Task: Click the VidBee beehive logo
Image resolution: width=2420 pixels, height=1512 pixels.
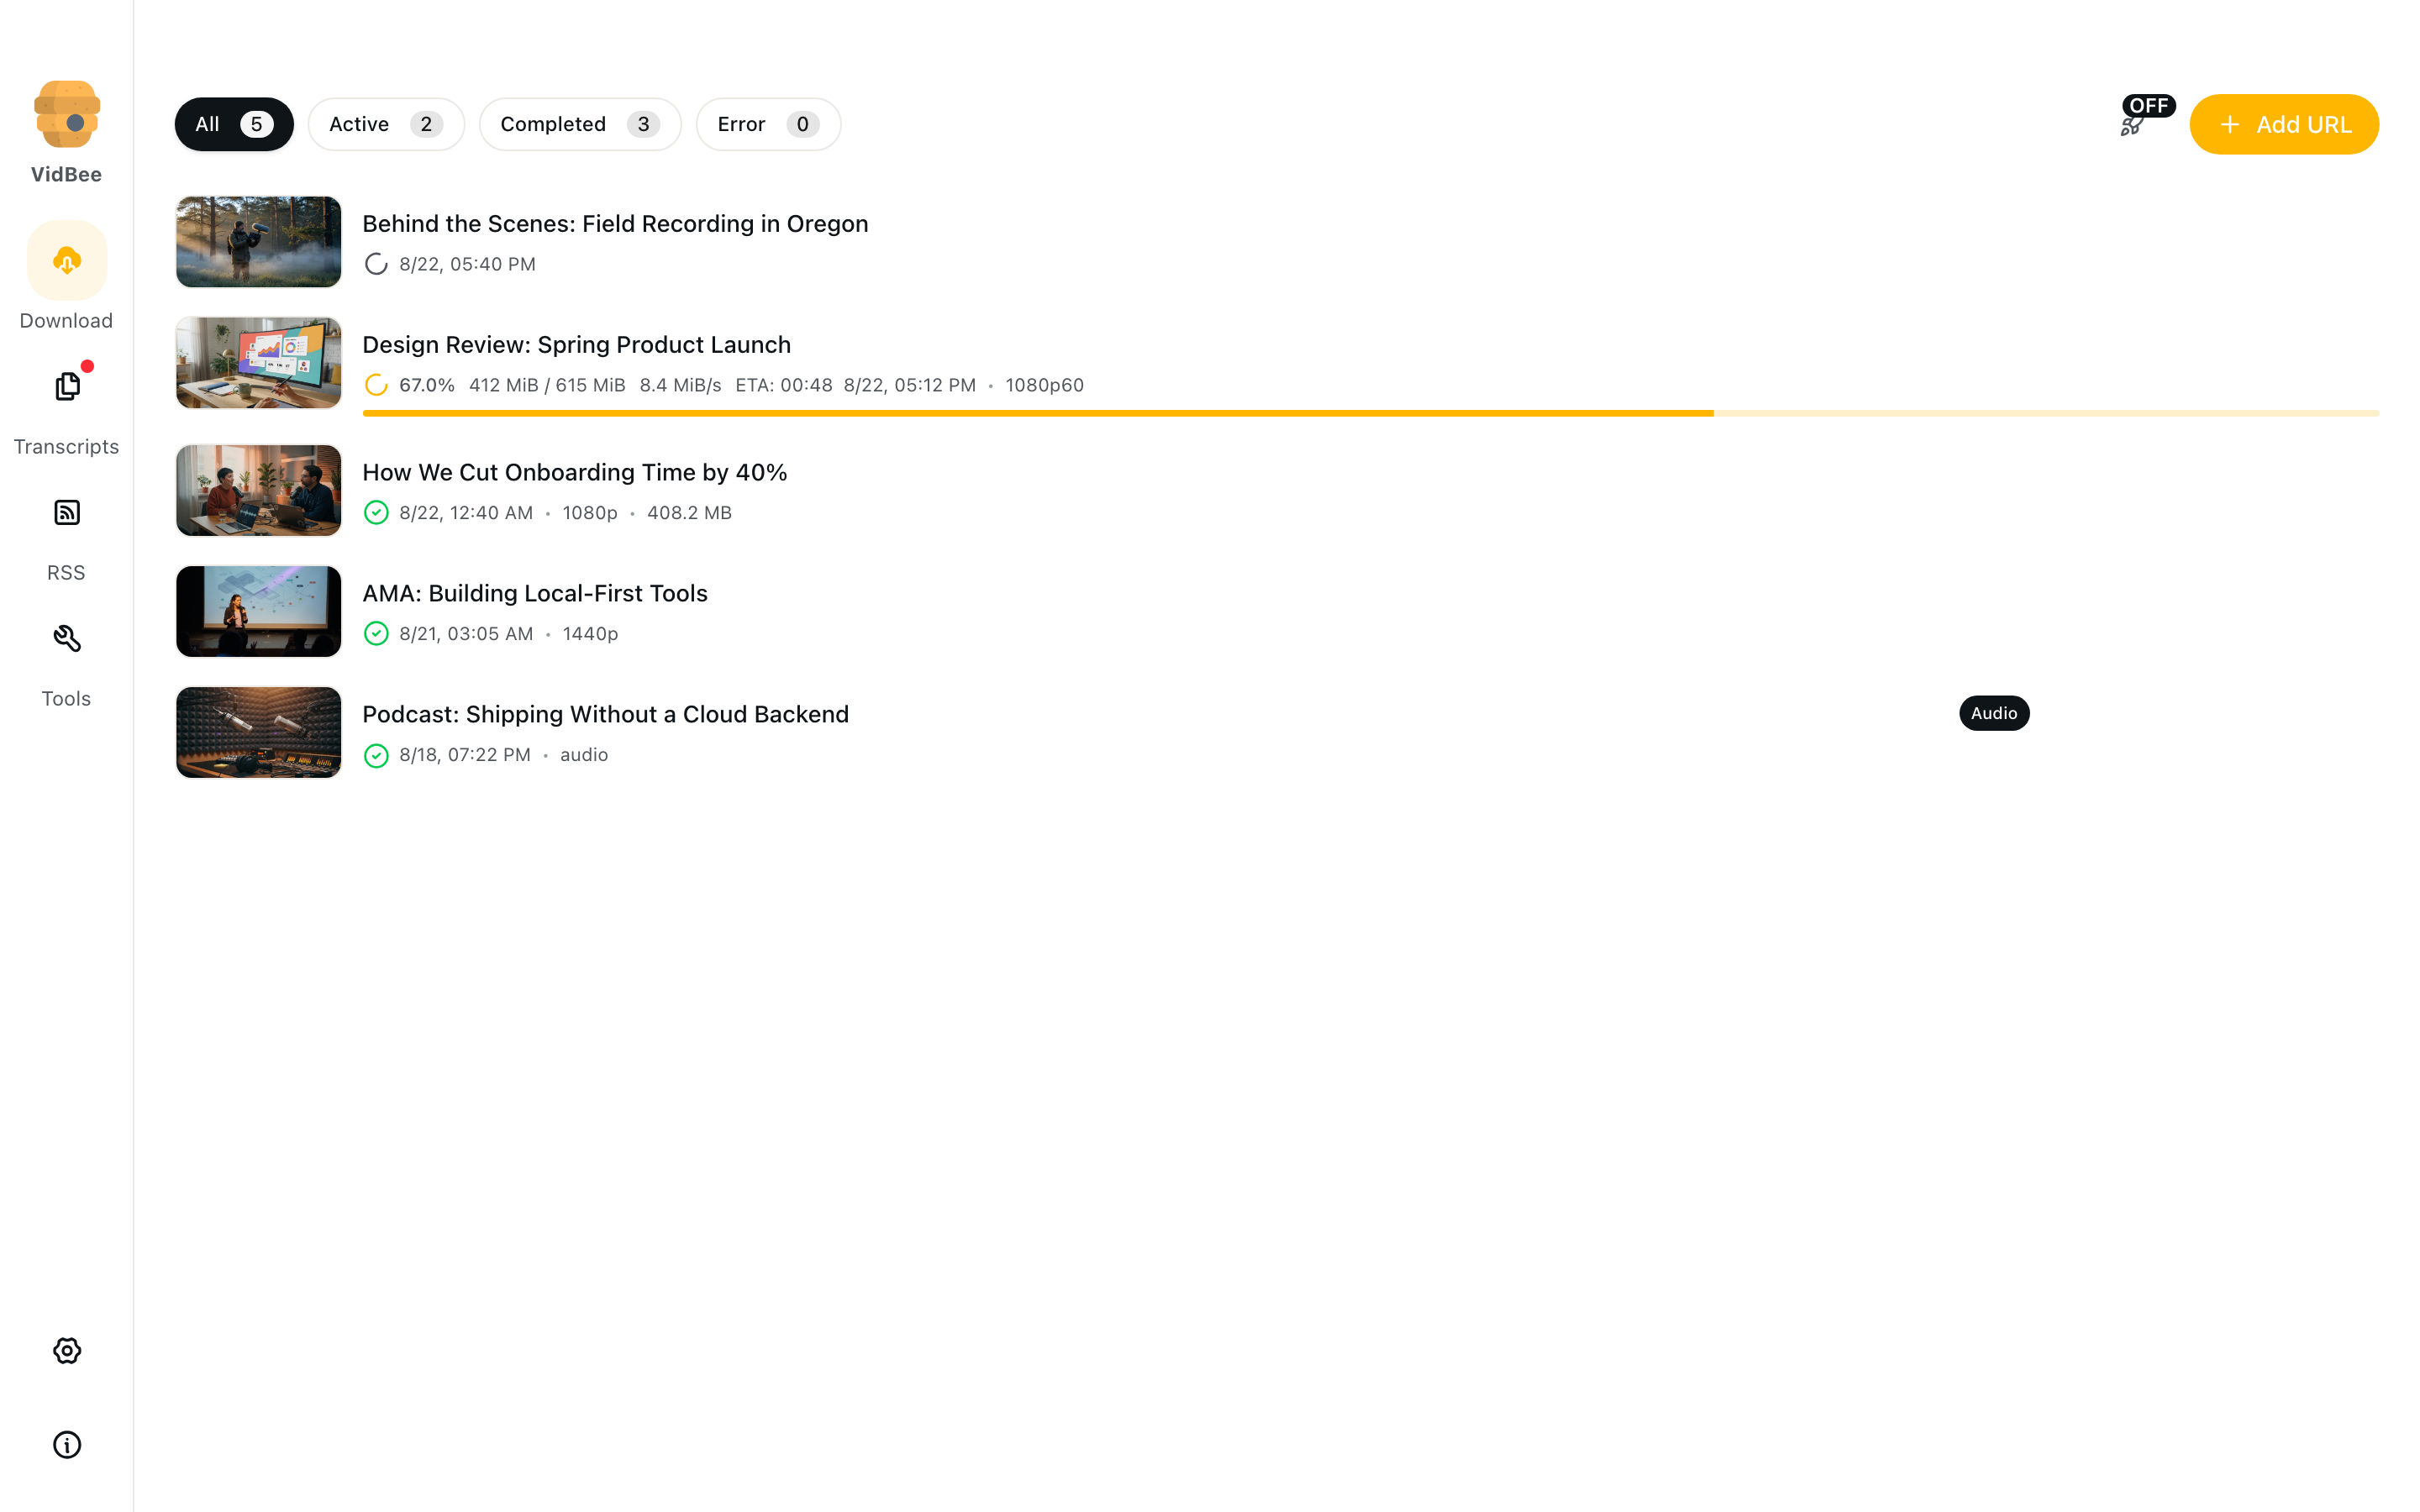Action: pyautogui.click(x=67, y=114)
